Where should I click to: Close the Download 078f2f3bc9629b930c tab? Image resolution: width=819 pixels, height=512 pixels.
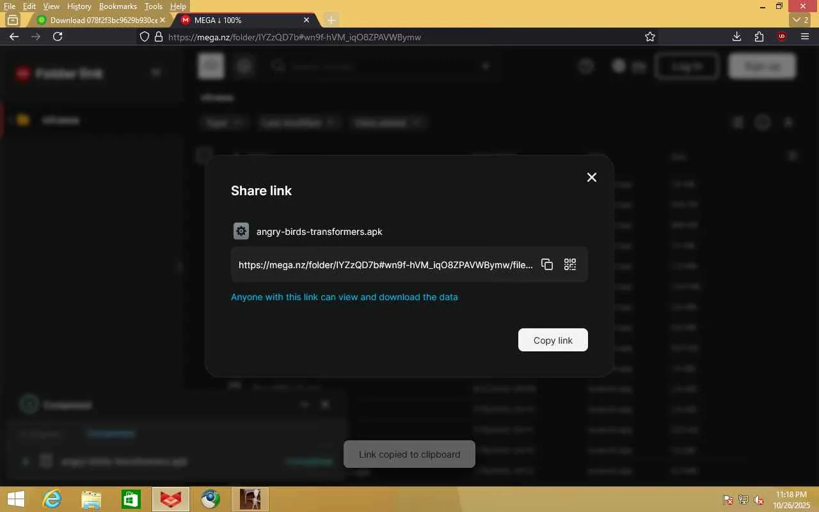[162, 20]
